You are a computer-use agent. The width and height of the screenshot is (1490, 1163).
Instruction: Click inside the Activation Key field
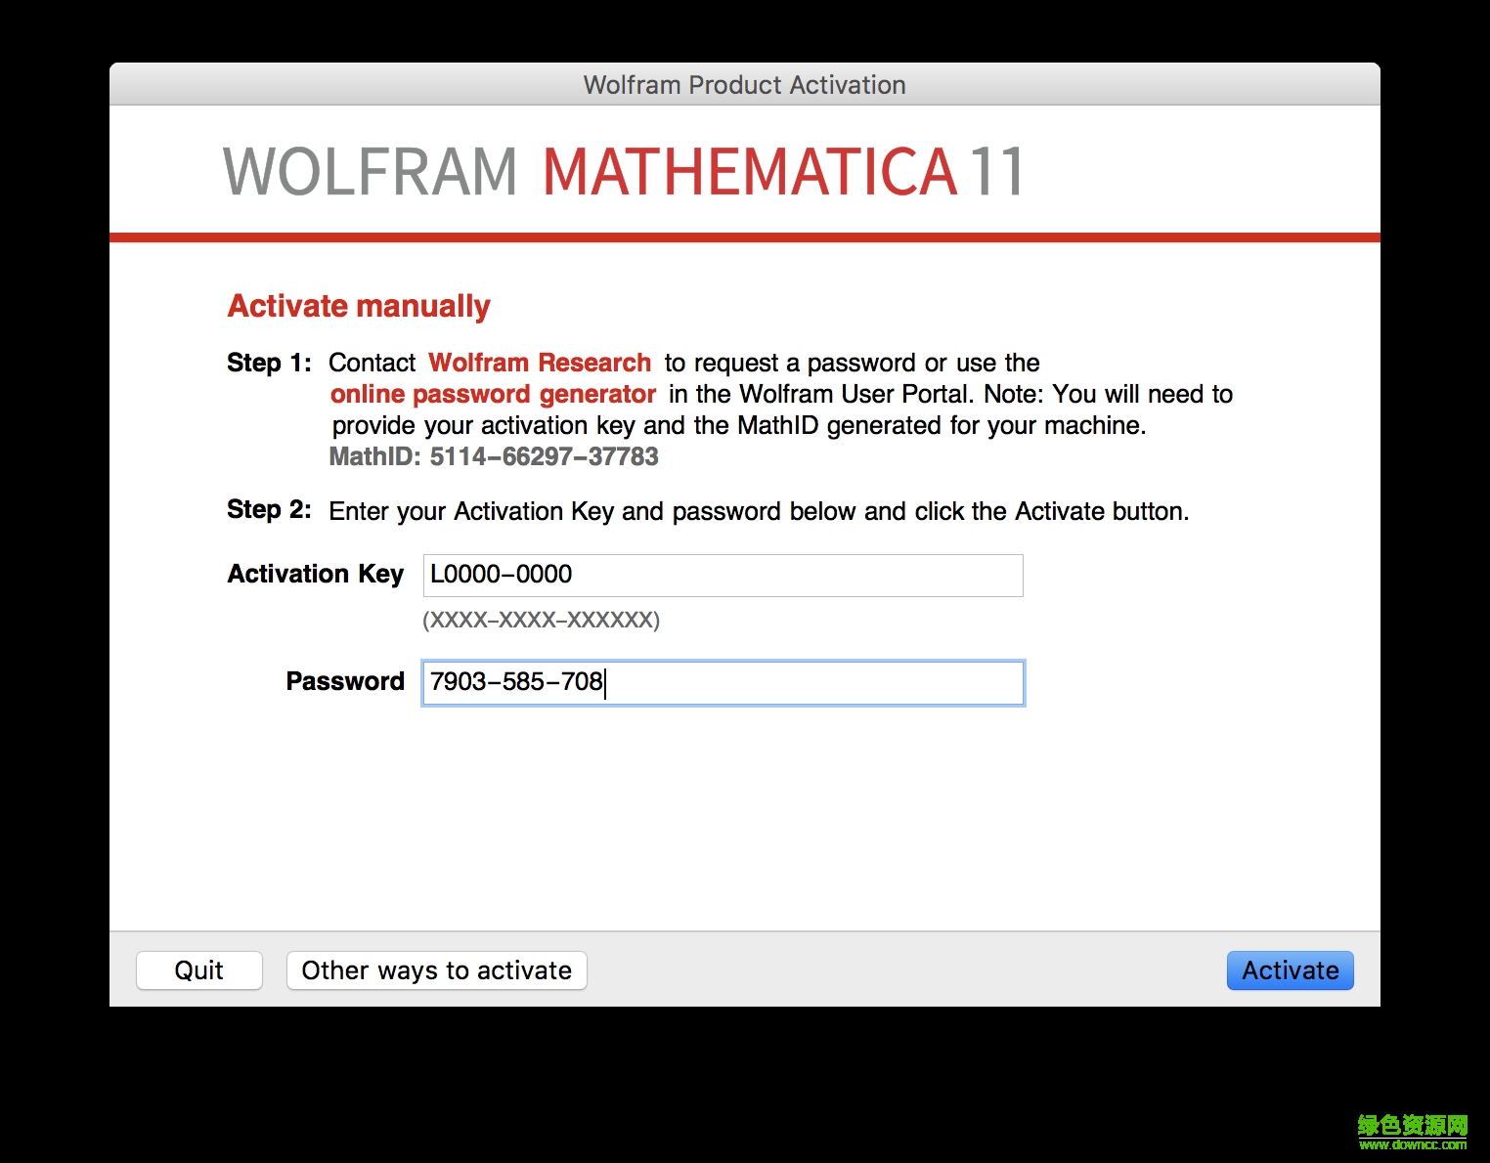tap(722, 576)
